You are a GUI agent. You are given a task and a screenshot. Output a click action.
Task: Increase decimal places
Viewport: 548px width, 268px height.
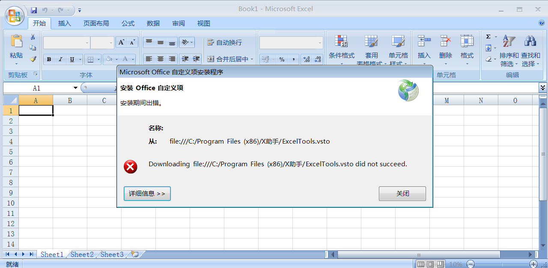click(x=306, y=59)
